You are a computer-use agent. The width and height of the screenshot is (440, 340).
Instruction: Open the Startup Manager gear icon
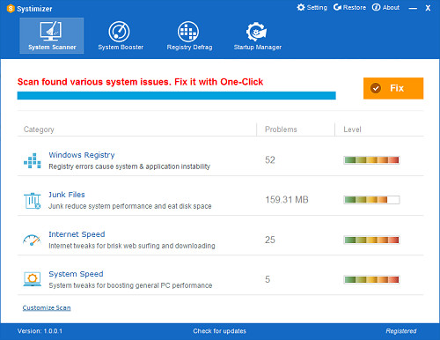tap(256, 32)
